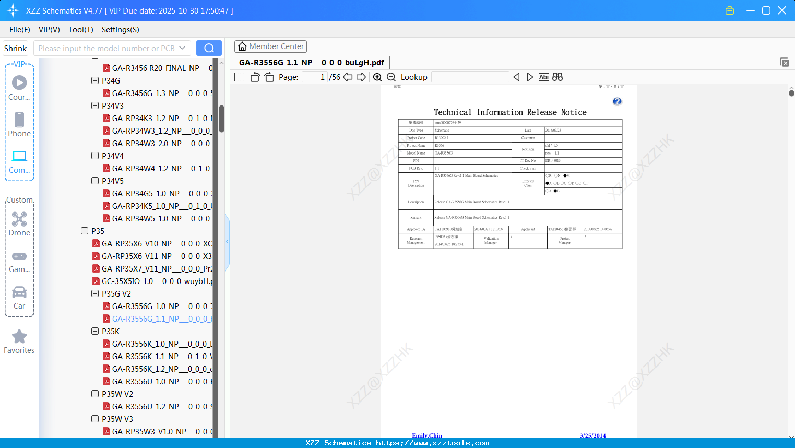Open the Member Center
The image size is (795, 448).
tap(270, 46)
